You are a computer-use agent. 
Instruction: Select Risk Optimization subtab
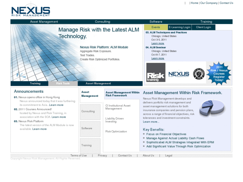[x=116, y=132]
